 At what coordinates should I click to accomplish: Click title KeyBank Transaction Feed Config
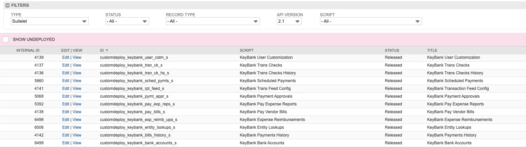point(458,89)
